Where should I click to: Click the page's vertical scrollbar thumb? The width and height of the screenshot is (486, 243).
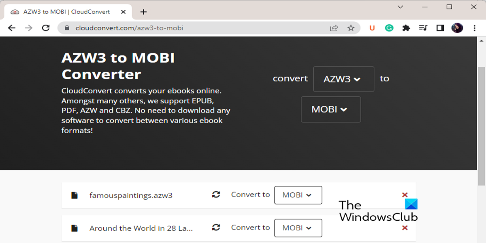482,126
